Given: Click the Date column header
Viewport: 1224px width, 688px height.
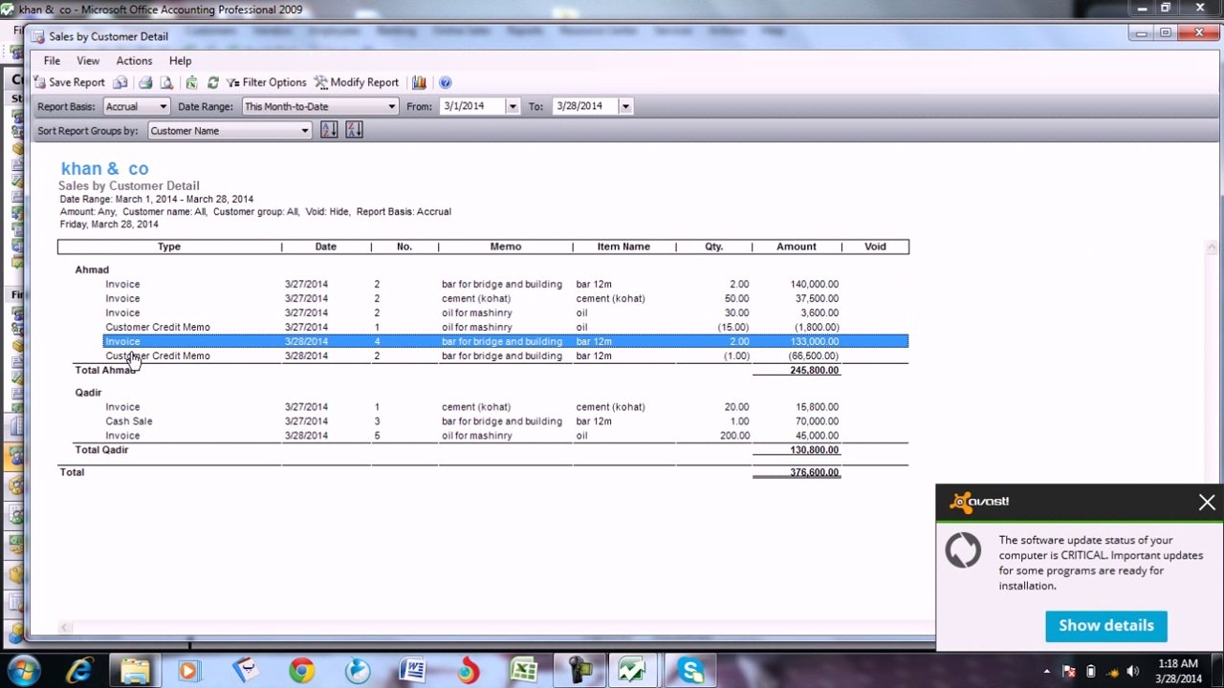Looking at the screenshot, I should click(x=325, y=247).
